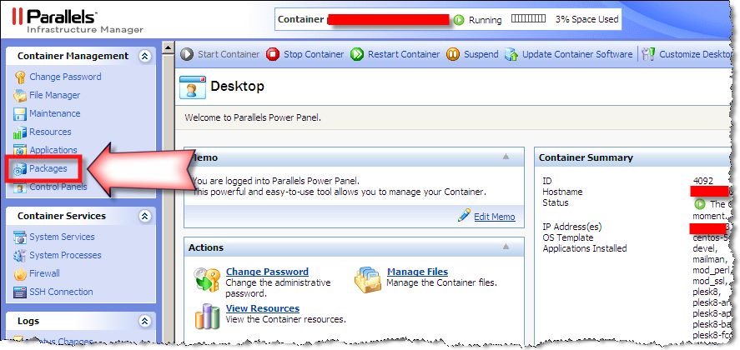Collapse the Logs section chevron
Image resolution: width=740 pixels, height=350 pixels.
point(145,321)
